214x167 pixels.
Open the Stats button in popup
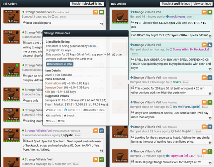(50, 121)
